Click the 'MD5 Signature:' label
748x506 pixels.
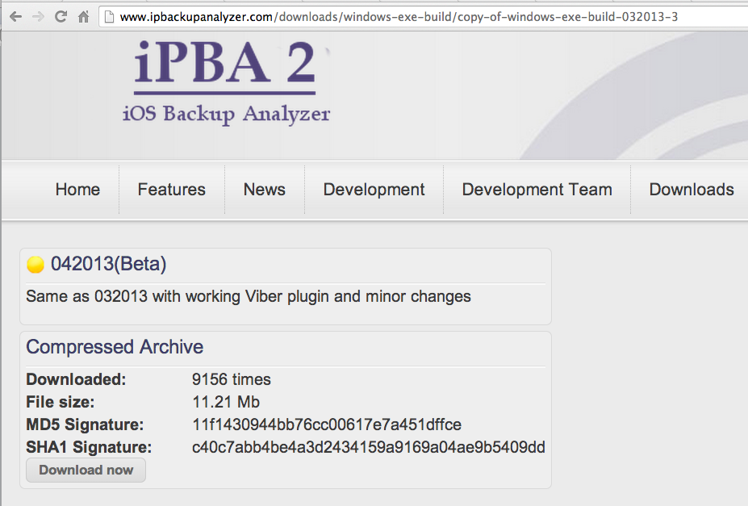click(x=85, y=424)
